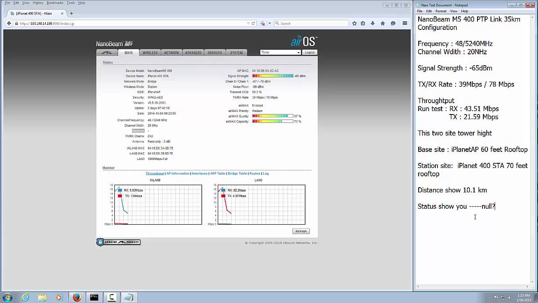The height and width of the screenshot is (303, 538).
Task: Switch to the MAIN tab
Action: (x=128, y=53)
